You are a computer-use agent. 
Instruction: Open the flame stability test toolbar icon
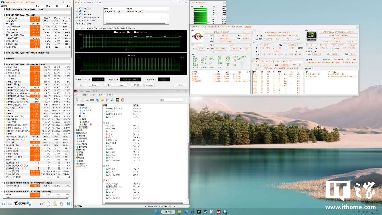click(x=103, y=100)
